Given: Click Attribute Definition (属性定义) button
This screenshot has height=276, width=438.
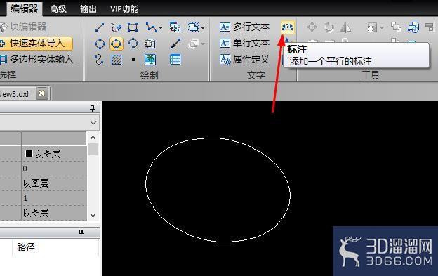Looking at the screenshot, I should [x=244, y=59].
